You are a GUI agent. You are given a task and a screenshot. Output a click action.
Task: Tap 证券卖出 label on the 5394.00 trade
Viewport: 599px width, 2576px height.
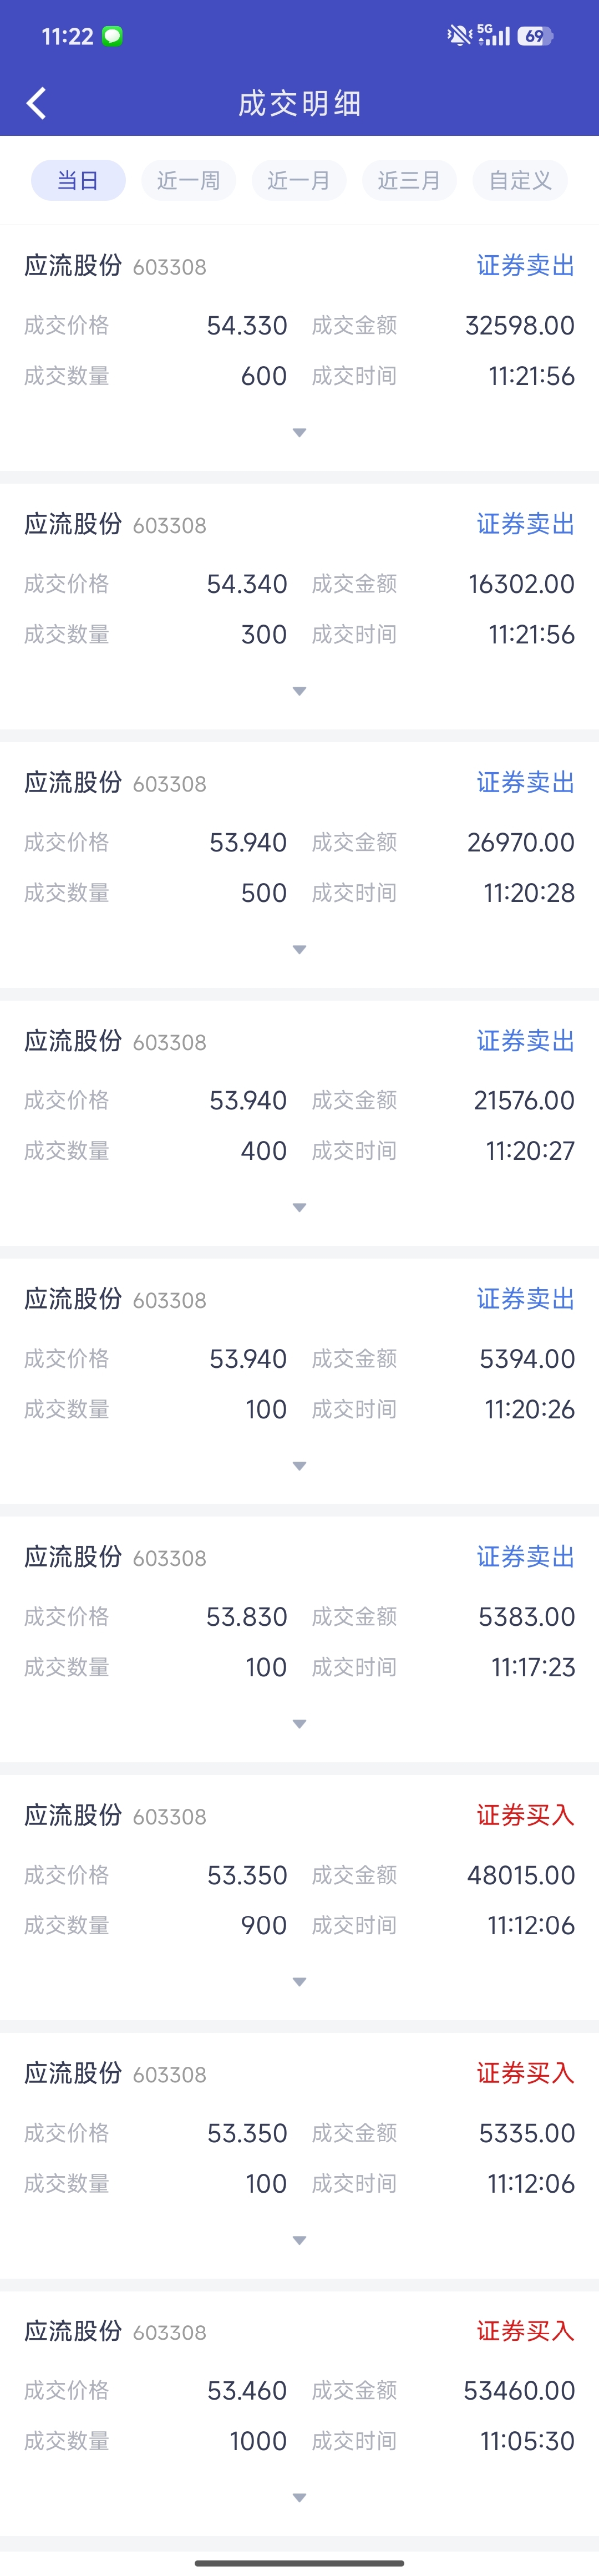tap(525, 1299)
